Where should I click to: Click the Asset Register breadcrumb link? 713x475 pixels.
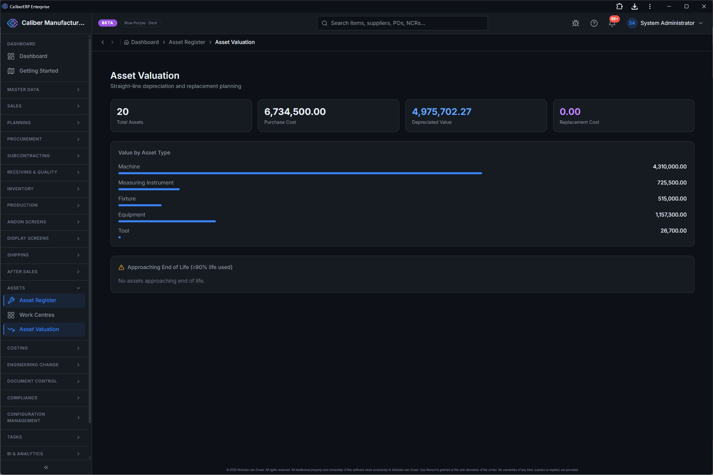187,42
